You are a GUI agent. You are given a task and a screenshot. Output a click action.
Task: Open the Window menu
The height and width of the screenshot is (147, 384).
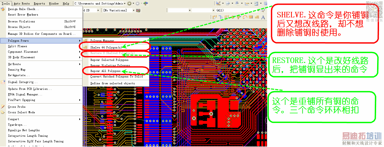pyautogui.click(x=54, y=3)
